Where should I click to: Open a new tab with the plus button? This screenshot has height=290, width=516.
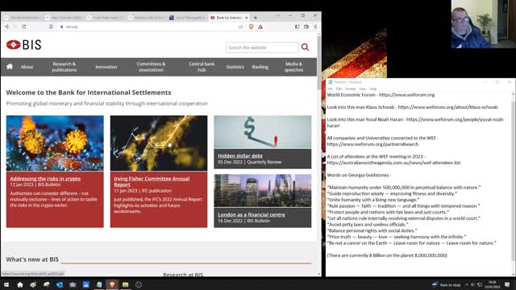(x=256, y=18)
